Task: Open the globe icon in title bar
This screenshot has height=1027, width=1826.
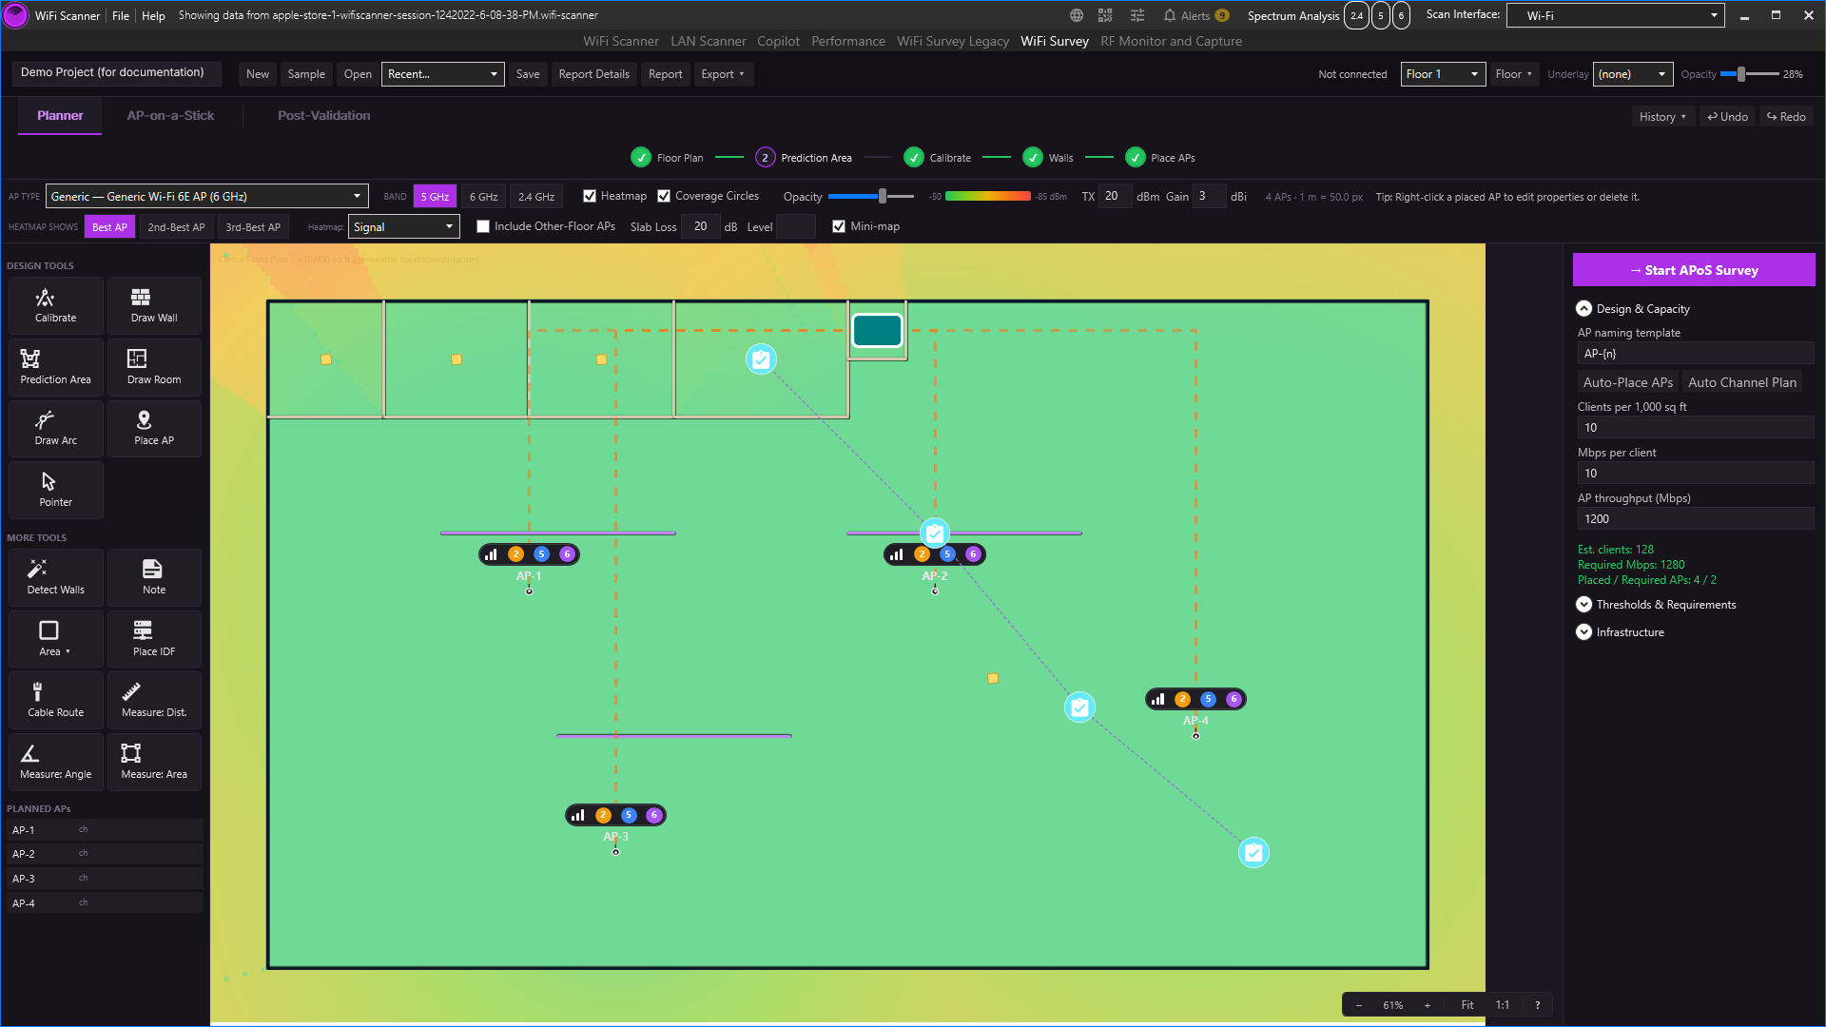Action: (x=1077, y=15)
